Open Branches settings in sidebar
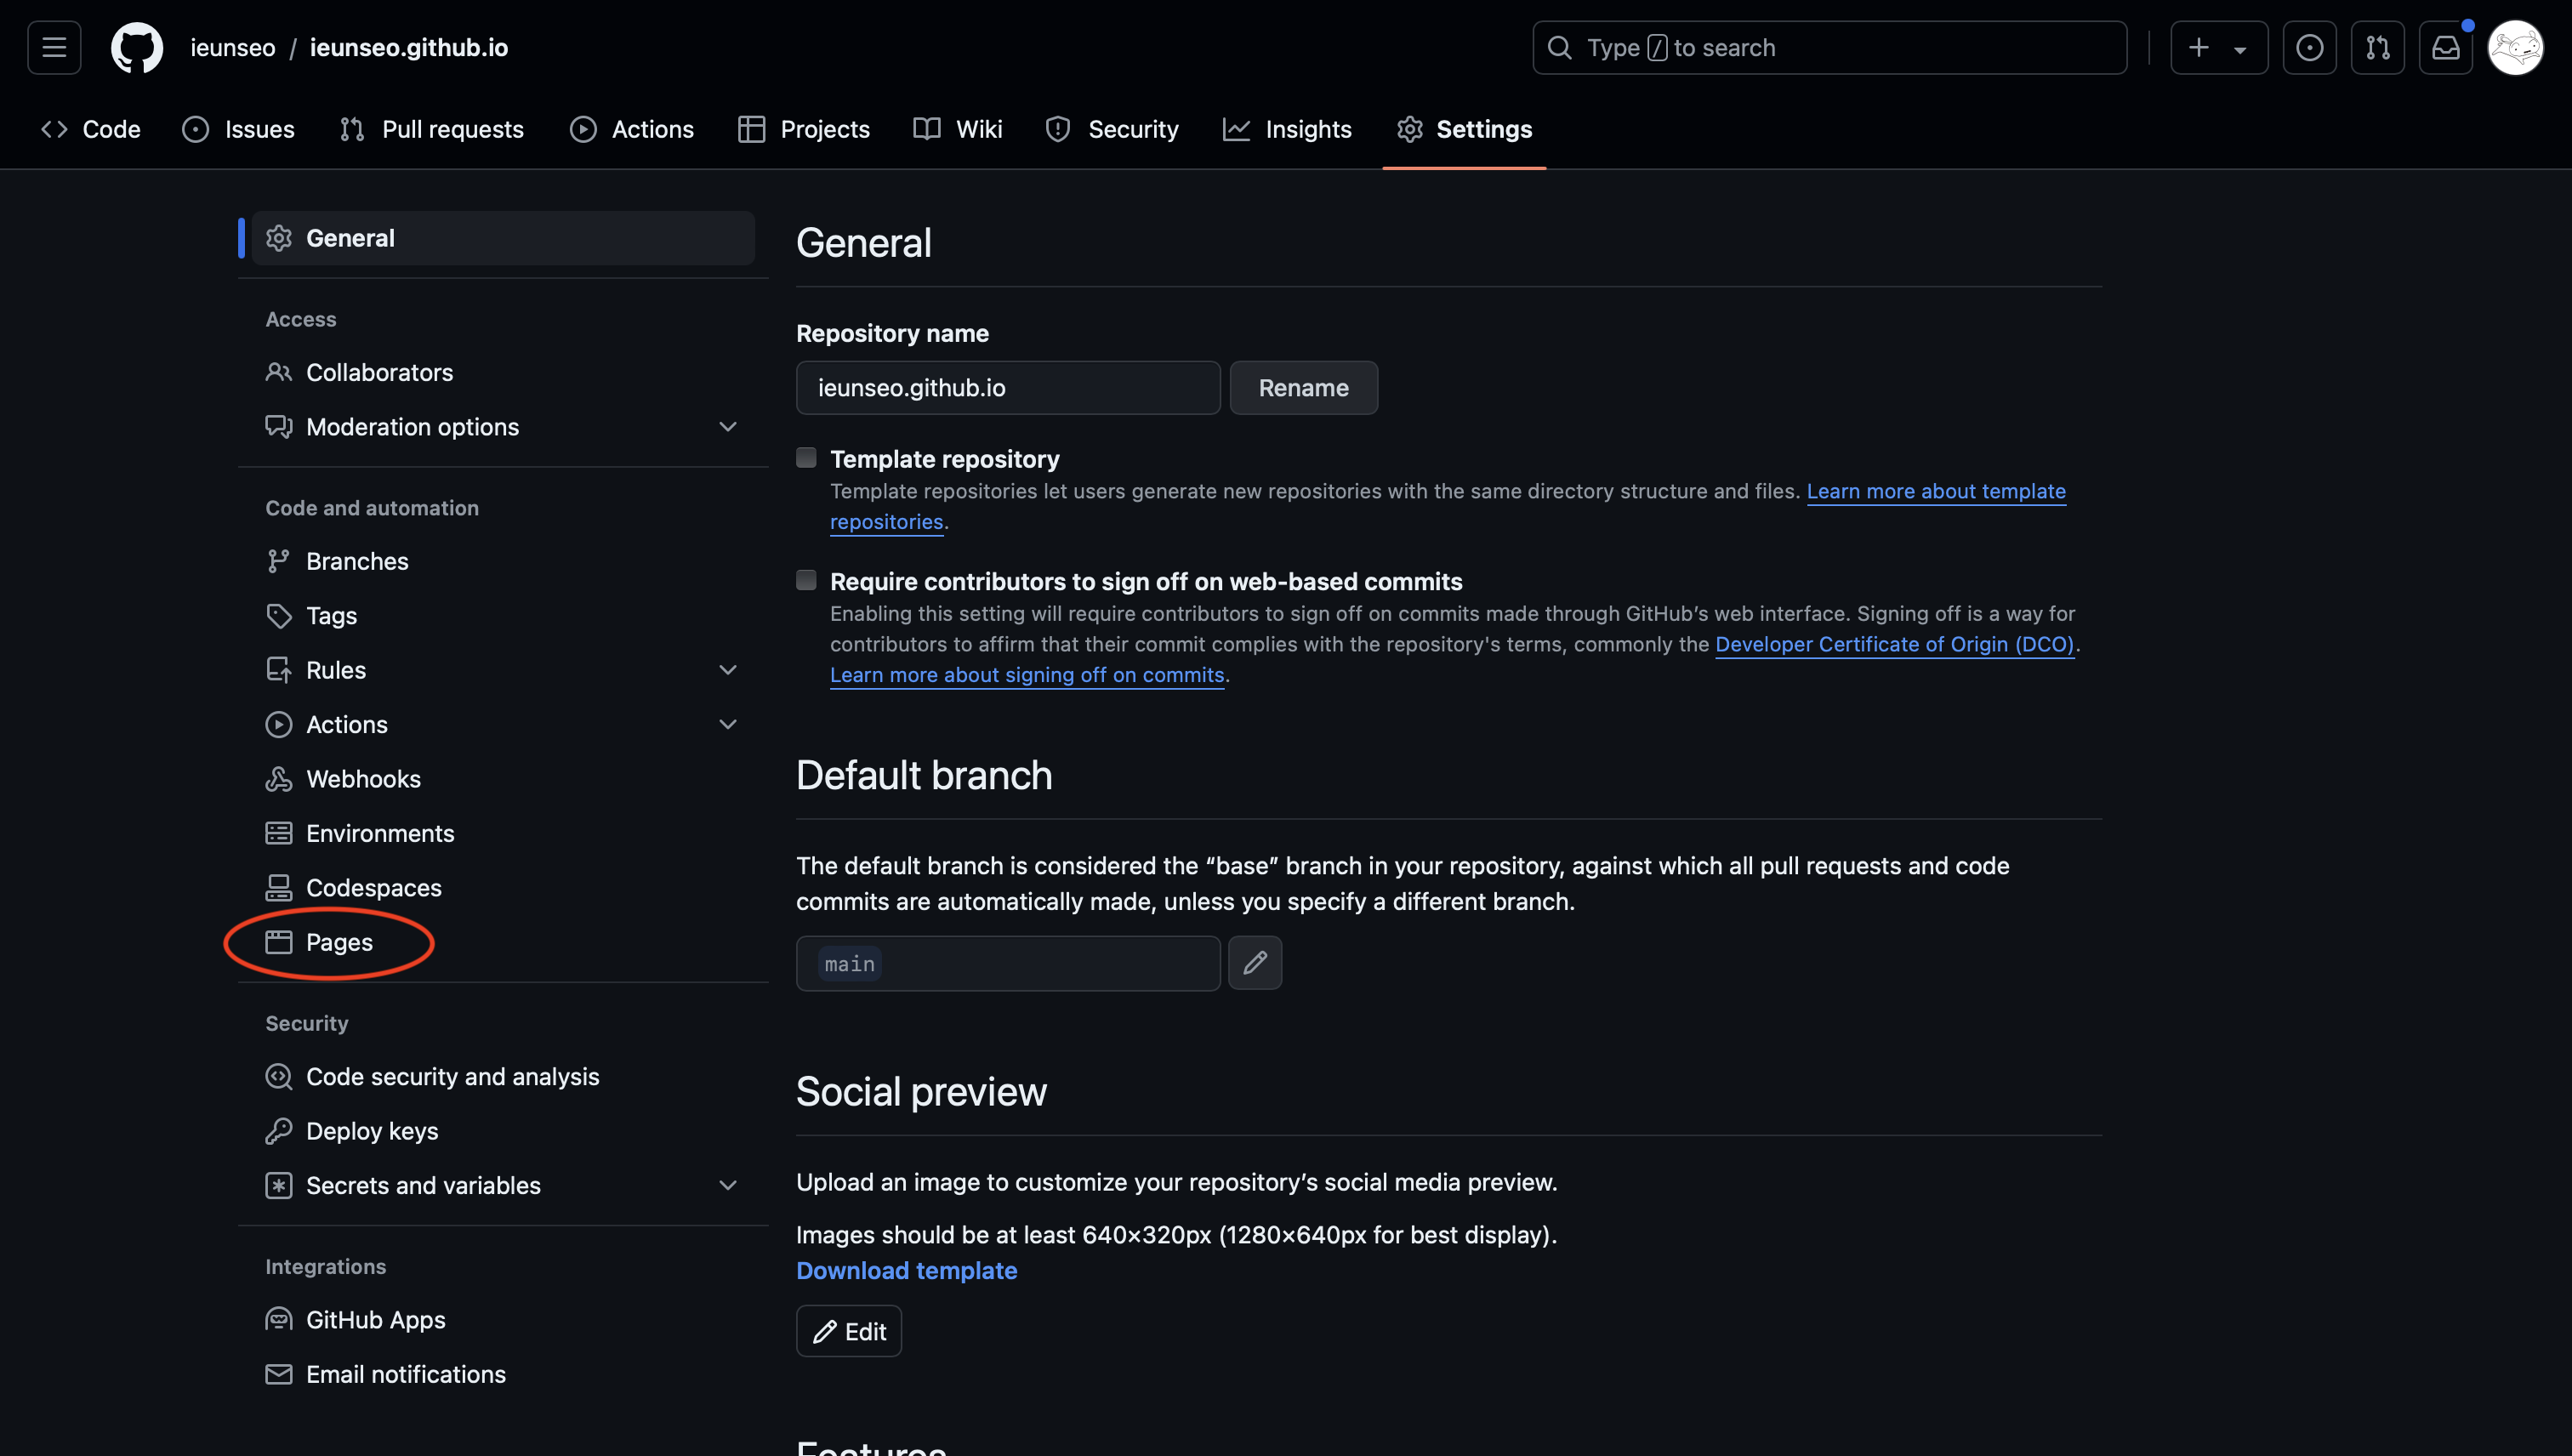This screenshot has width=2572, height=1456. [503, 561]
